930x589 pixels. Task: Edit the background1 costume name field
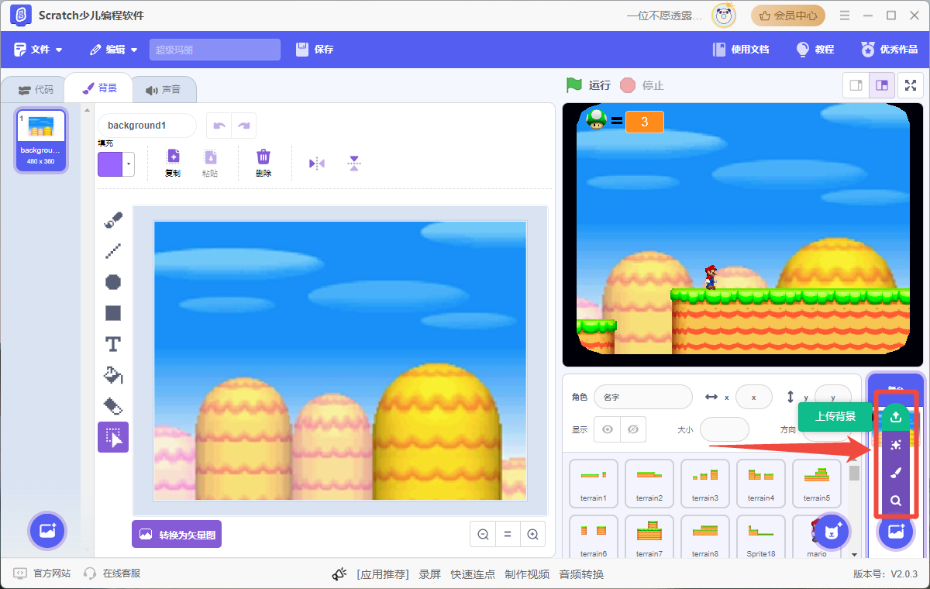[x=147, y=126]
